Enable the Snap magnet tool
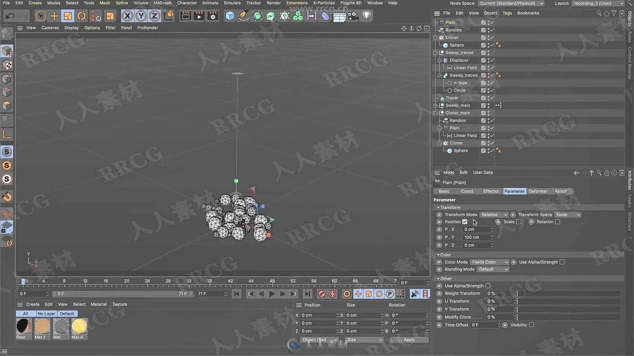 [7, 197]
